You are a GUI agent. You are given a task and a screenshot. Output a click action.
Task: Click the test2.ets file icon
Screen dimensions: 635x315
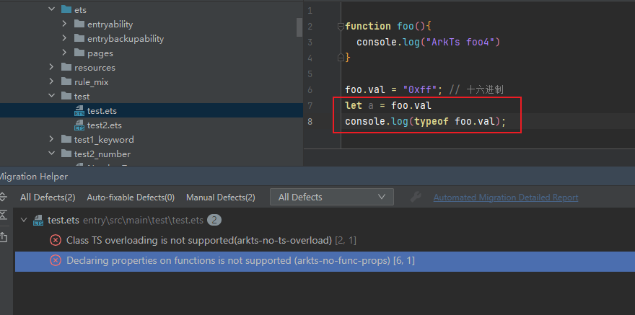point(79,125)
